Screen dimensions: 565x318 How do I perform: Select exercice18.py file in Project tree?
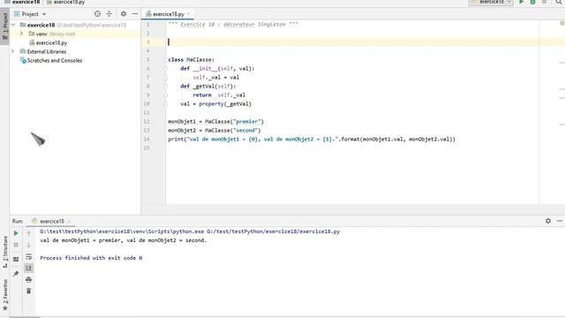(51, 42)
